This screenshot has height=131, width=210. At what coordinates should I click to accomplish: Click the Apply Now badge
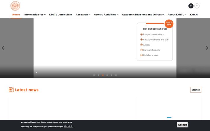coord(169,24)
